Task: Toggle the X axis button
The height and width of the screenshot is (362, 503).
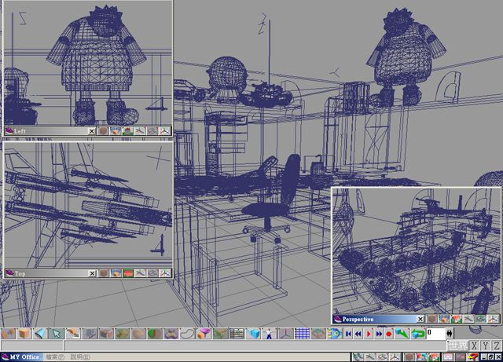Action: [x=474, y=346]
